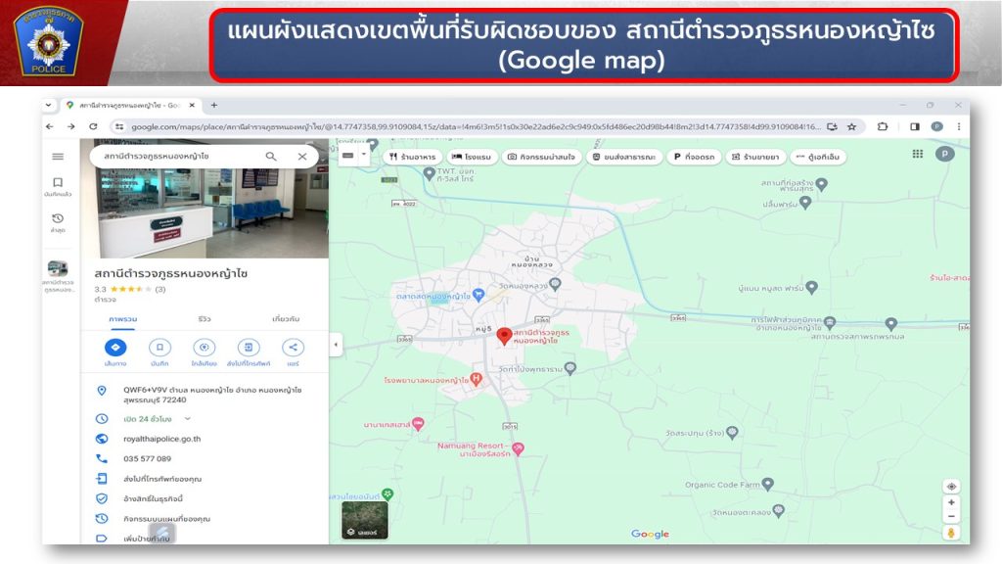Open the Google Maps hamburger menu
The width and height of the screenshot is (1002, 564).
tap(58, 157)
